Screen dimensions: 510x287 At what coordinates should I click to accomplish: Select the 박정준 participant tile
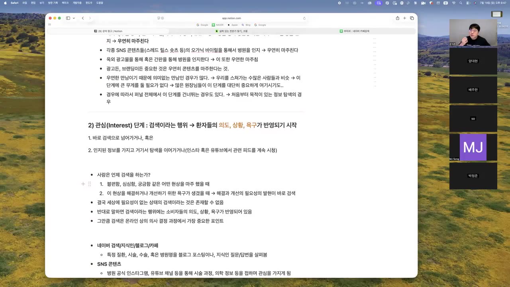(473, 176)
